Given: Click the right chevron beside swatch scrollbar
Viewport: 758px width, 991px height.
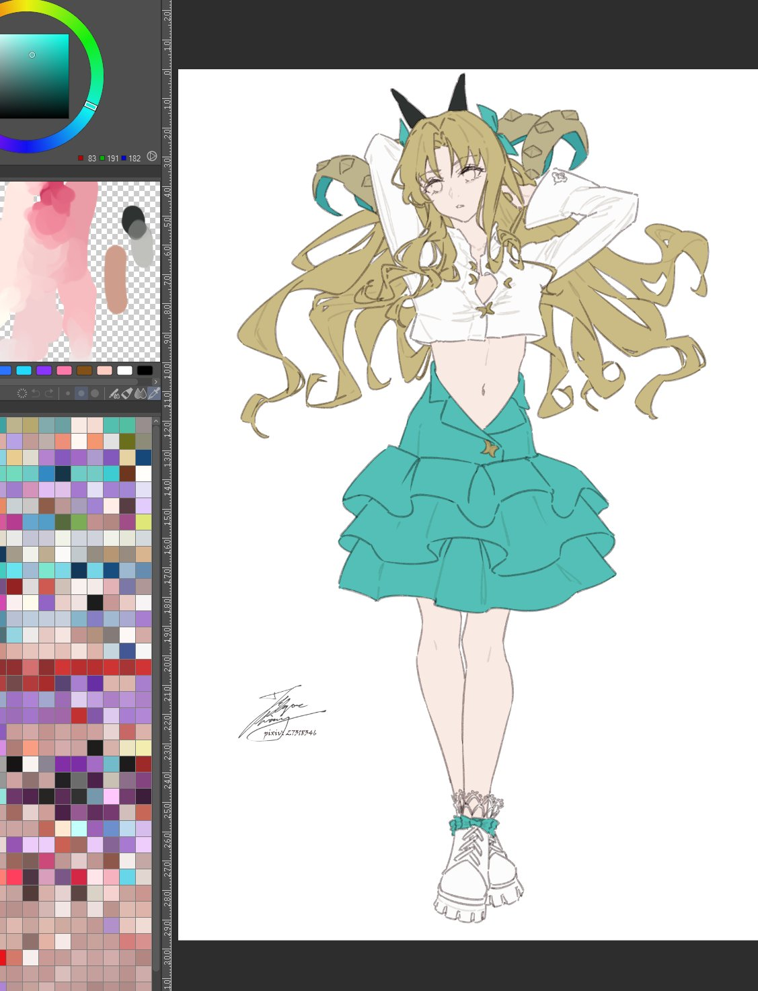Looking at the screenshot, I should click(x=156, y=382).
